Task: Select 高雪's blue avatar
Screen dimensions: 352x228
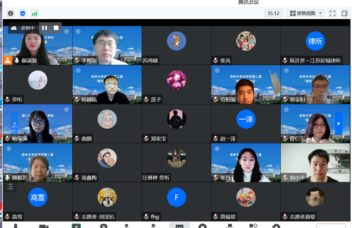Action: click(x=38, y=197)
